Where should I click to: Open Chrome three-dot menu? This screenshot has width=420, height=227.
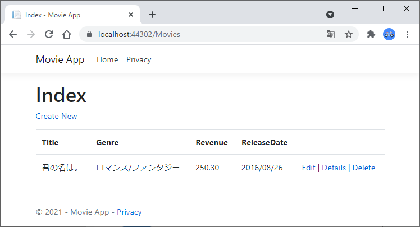407,34
